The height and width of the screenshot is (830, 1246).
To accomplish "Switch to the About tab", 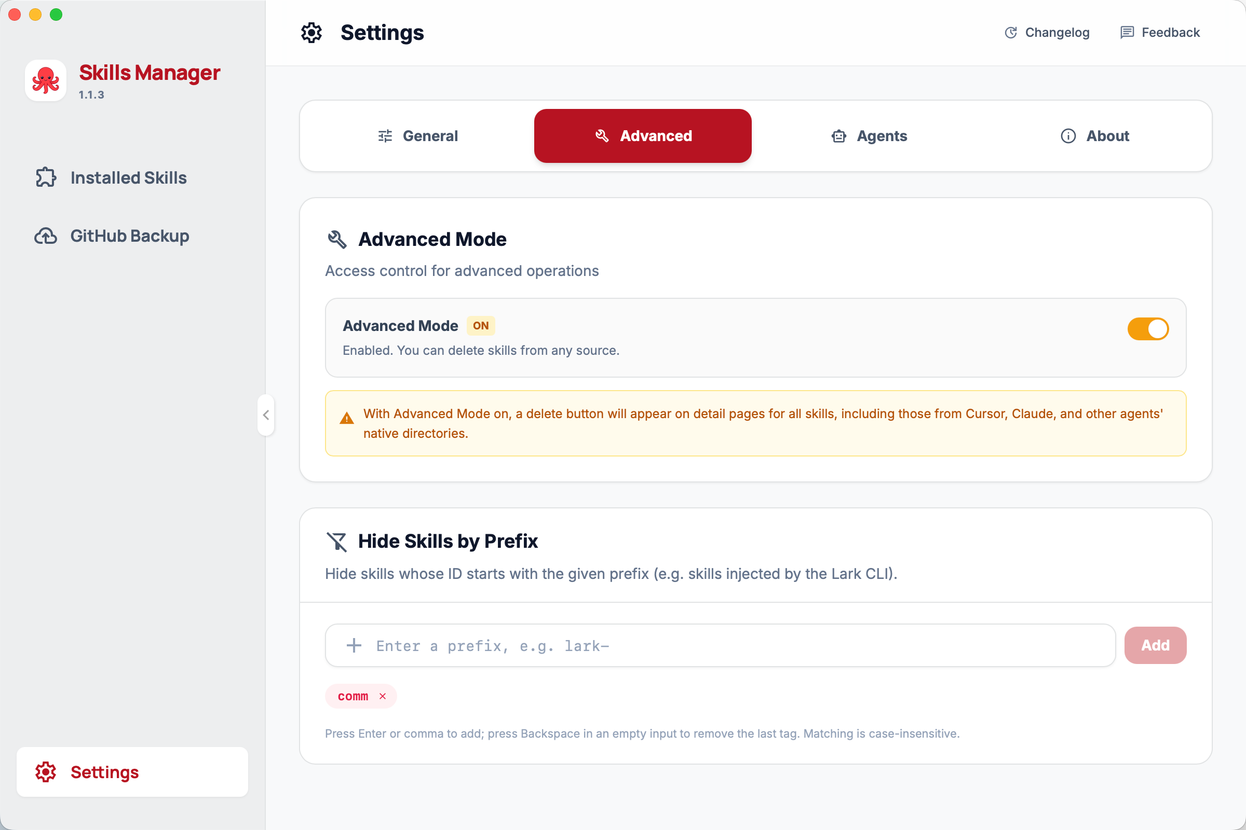I will [1094, 136].
